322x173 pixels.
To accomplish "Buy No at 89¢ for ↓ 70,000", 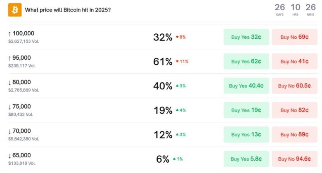I will click(x=294, y=135).
